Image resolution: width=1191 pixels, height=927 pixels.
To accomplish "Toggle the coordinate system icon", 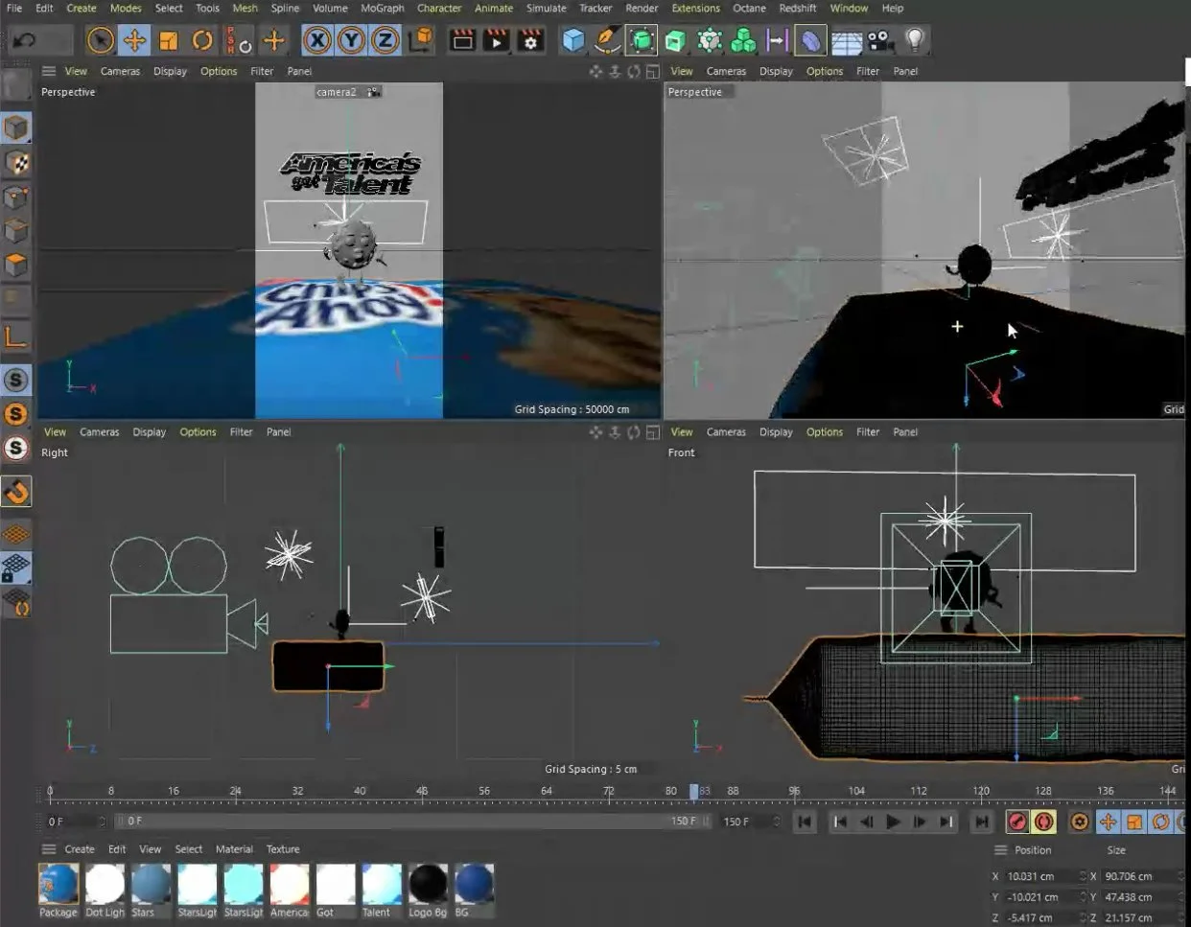I will 420,40.
